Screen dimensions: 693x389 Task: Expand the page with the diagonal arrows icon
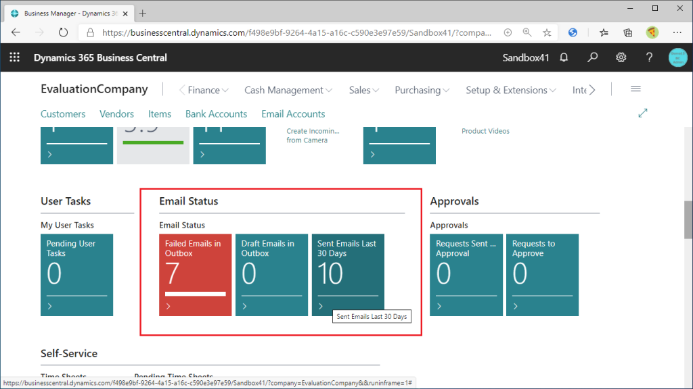click(x=643, y=113)
